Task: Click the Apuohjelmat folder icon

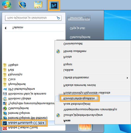Action: 5,84
